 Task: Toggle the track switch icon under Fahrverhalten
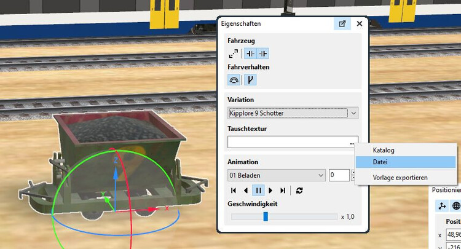250,80
